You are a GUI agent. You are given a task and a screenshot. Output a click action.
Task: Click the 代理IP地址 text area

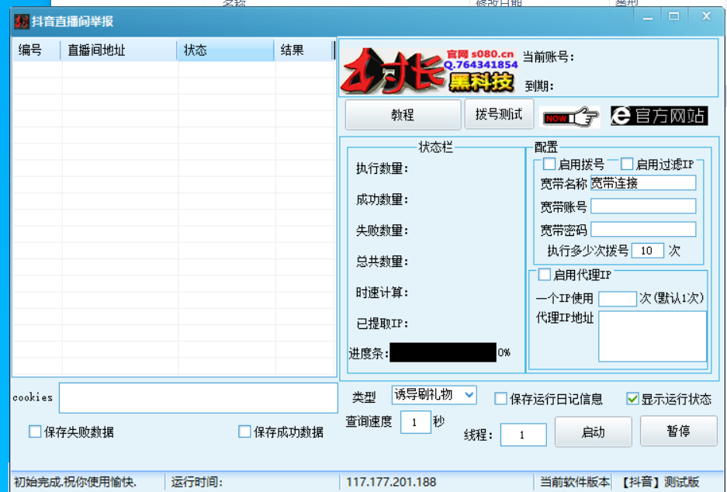[x=653, y=336]
